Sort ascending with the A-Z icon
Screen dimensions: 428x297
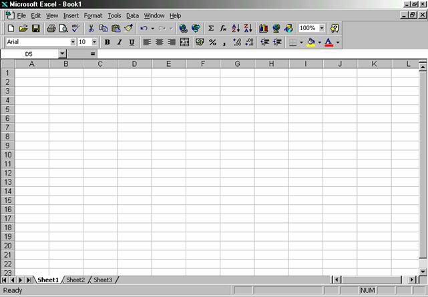click(236, 29)
